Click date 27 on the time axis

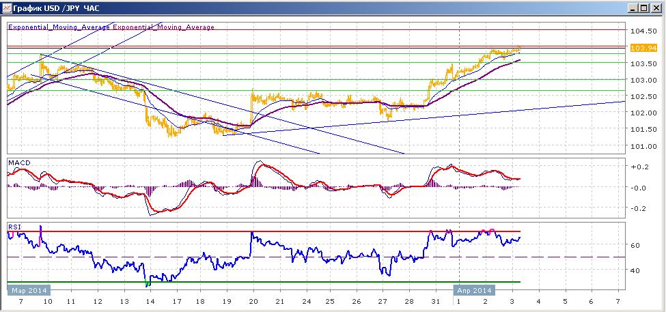pos(383,301)
